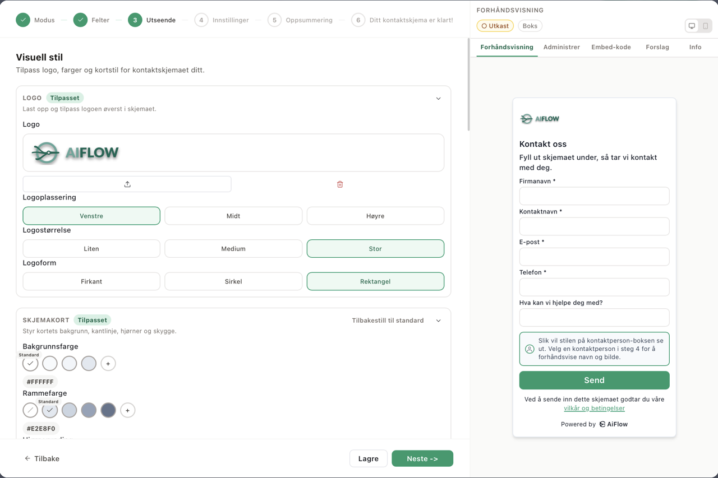Add a new Rammefarge with the plus icon
Screen dimensions: 718x478
click(127, 410)
